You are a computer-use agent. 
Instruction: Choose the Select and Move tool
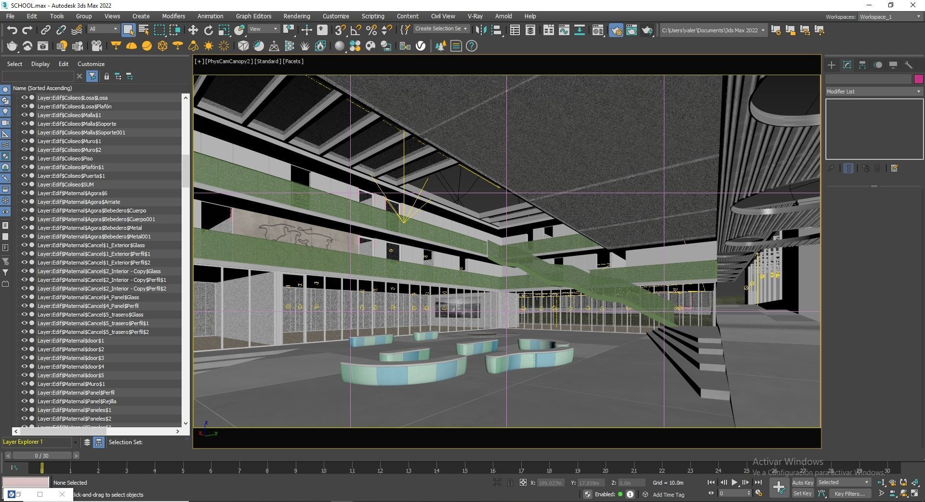193,30
